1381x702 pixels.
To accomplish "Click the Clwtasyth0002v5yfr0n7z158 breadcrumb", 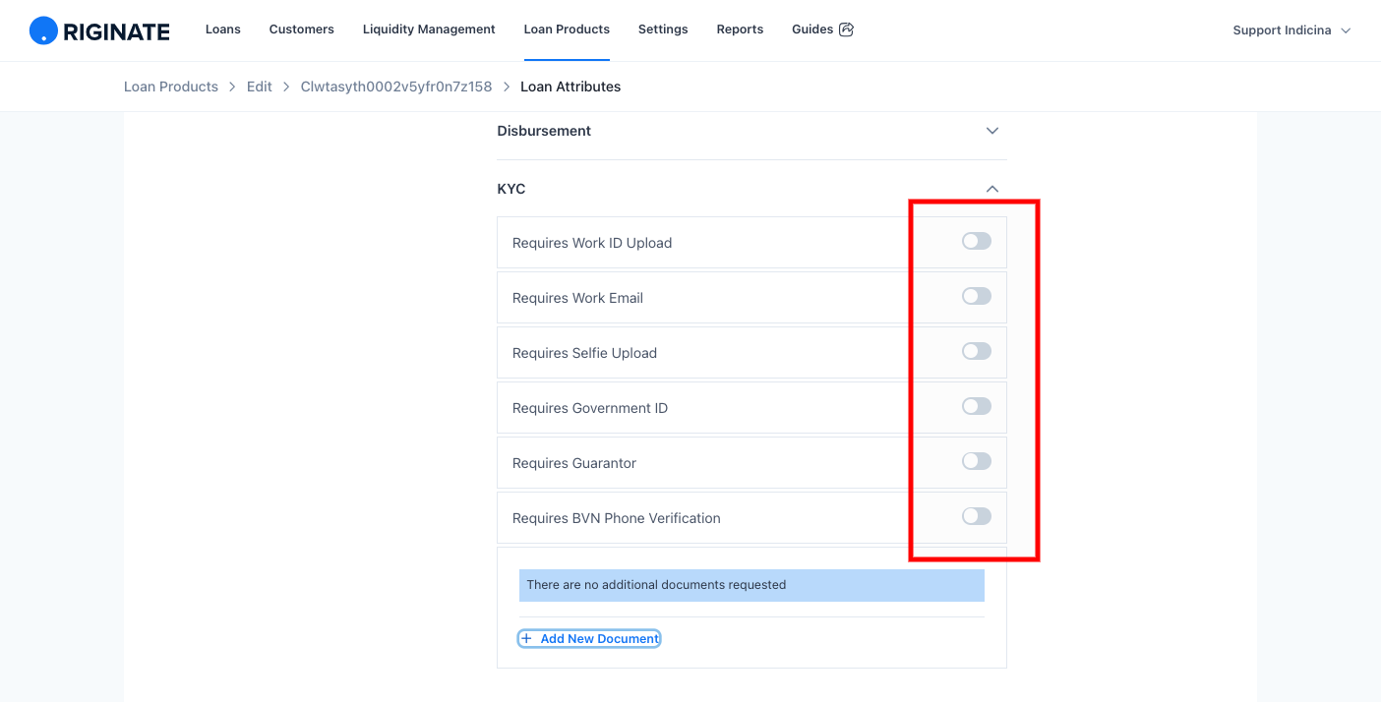I will tap(396, 87).
